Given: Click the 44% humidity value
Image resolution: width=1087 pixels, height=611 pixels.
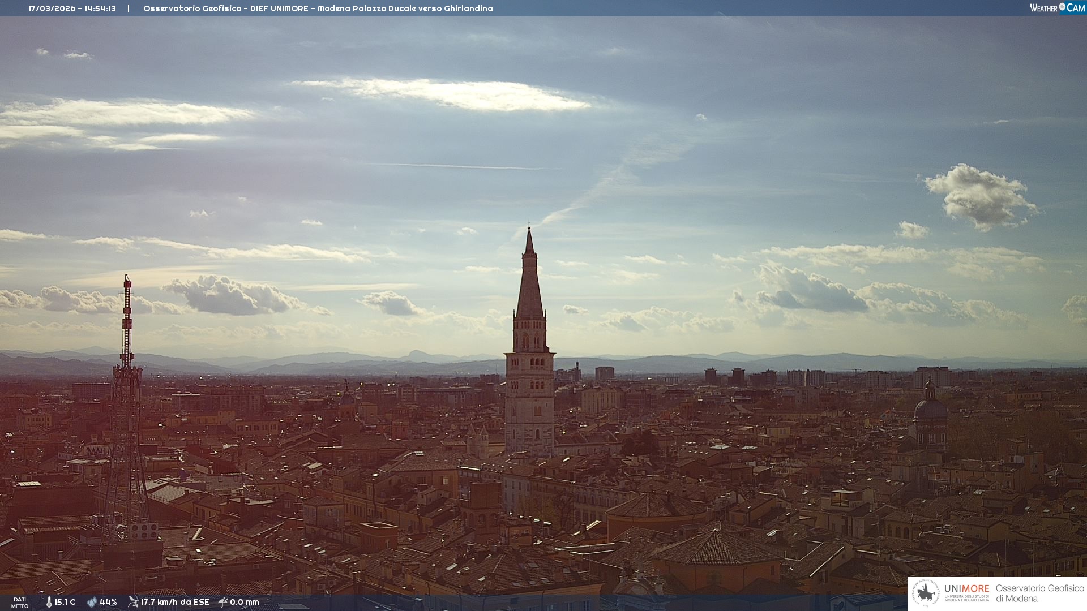Looking at the screenshot, I should click(108, 602).
